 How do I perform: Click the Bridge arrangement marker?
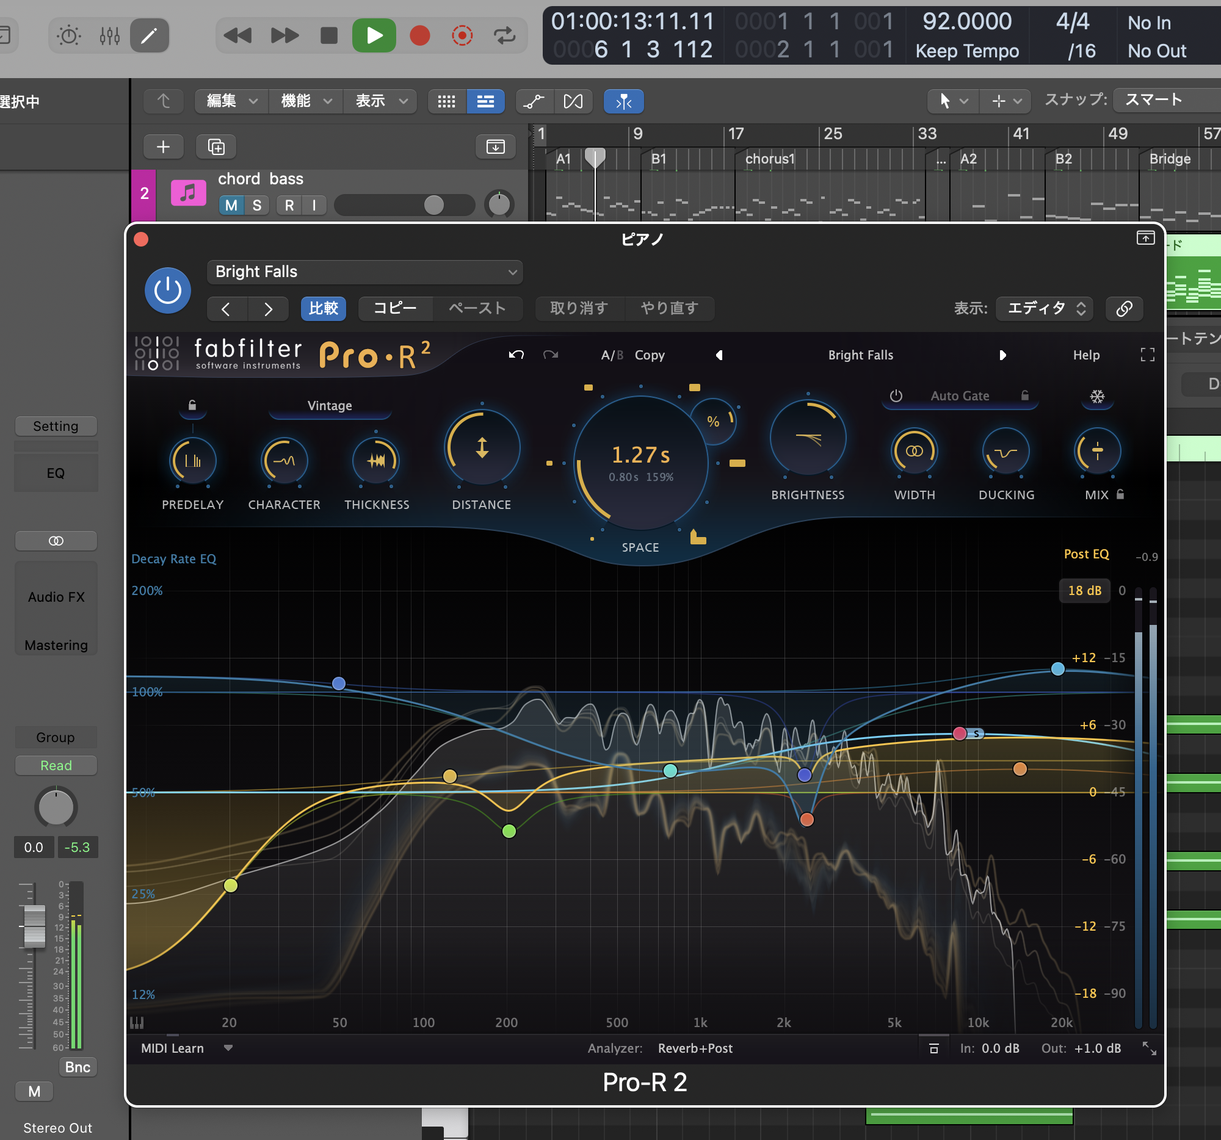point(1170,159)
